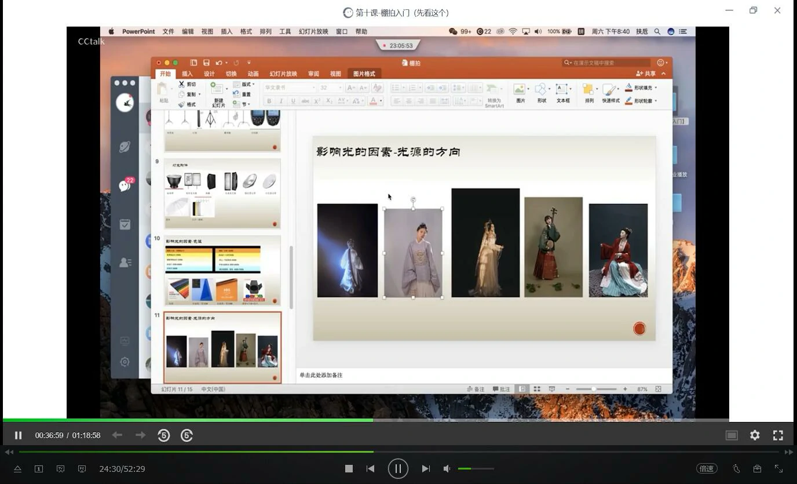
Task: Open the inner video player settings gear
Action: pyautogui.click(x=755, y=435)
